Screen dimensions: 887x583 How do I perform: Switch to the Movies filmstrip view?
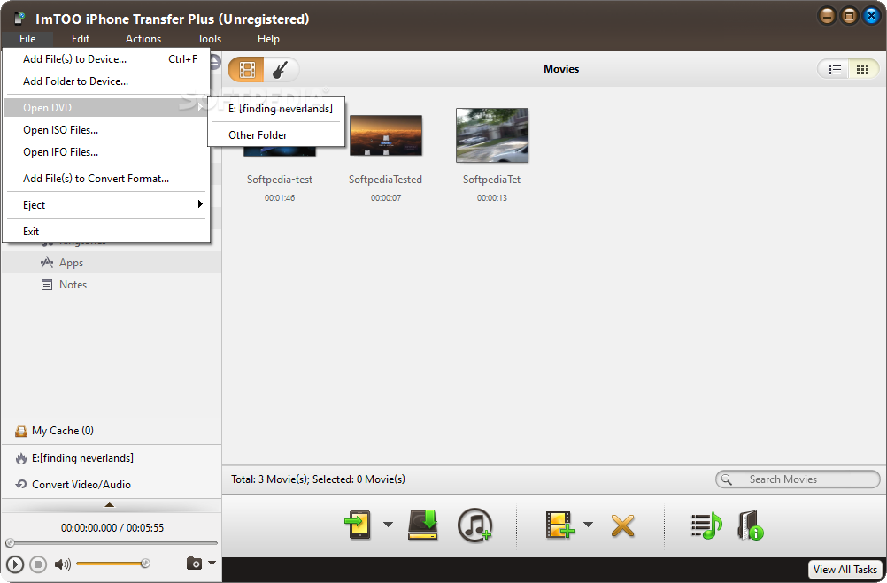[x=247, y=70]
